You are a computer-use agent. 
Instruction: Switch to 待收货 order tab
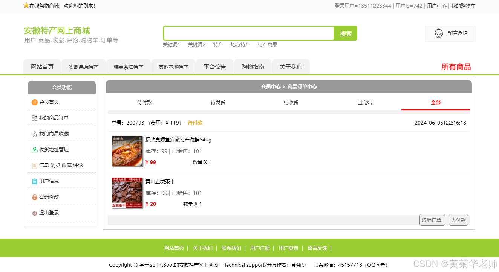[291, 102]
